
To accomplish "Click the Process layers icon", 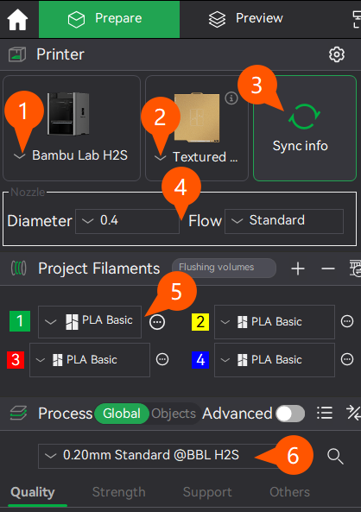I will pos(18,414).
